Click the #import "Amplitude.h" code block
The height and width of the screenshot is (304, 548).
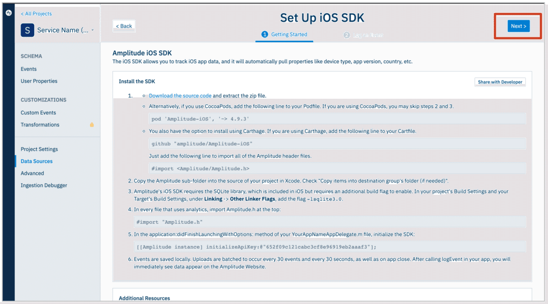click(330, 222)
